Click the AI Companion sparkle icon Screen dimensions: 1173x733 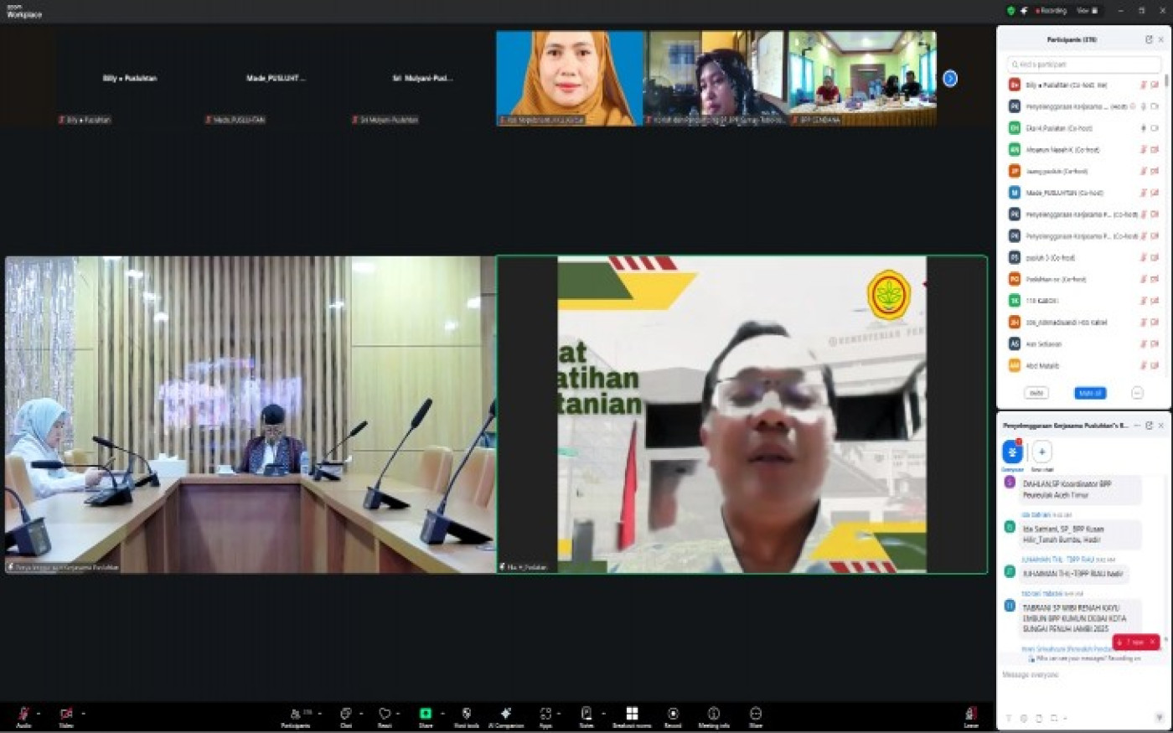click(x=505, y=714)
